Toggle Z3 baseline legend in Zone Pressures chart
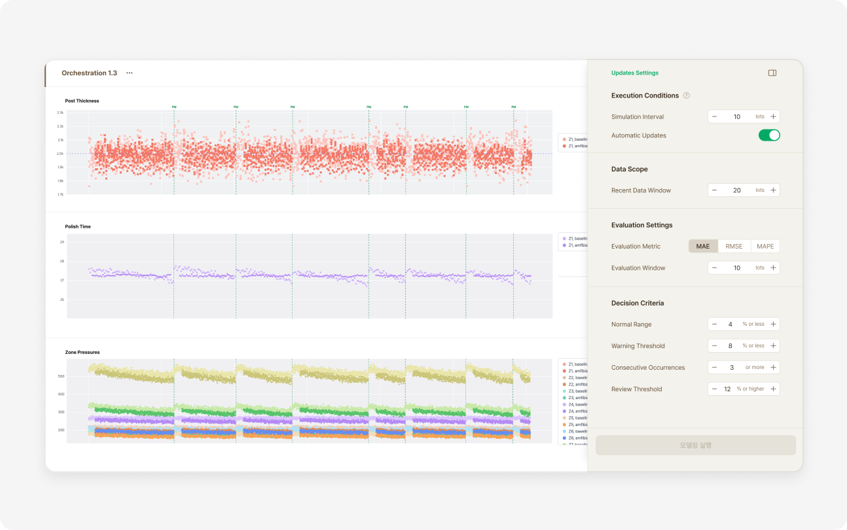The height and width of the screenshot is (530, 847). pos(575,391)
